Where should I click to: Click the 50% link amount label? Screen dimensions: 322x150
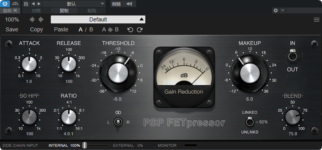[263, 122]
